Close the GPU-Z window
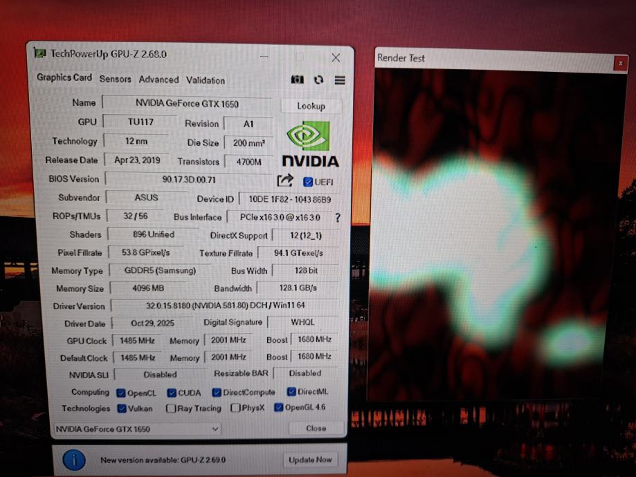 [336, 57]
